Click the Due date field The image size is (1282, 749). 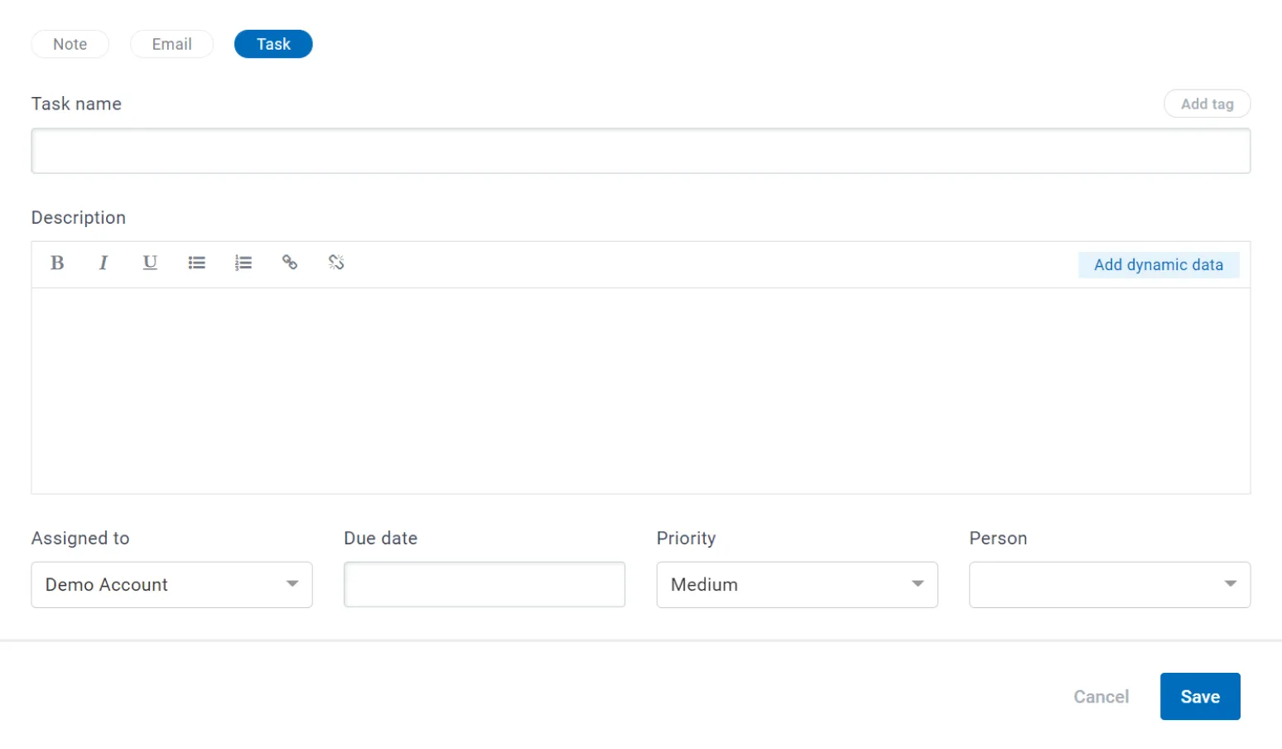click(x=484, y=585)
